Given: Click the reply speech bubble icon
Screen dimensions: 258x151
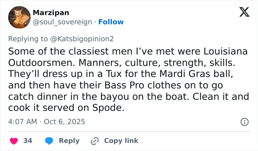Looking at the screenshot, I should pyautogui.click(x=49, y=141).
